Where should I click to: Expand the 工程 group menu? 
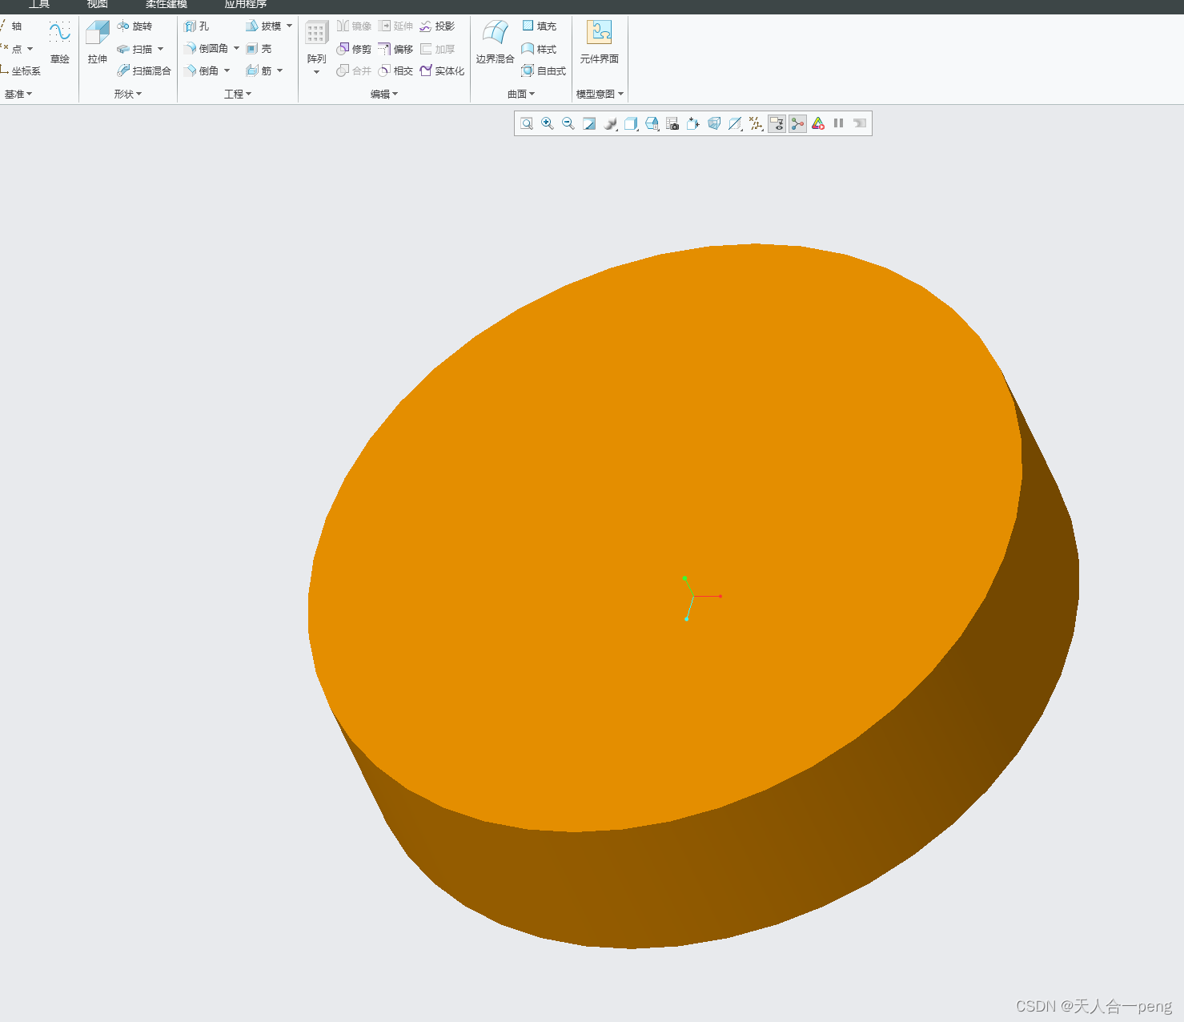238,94
